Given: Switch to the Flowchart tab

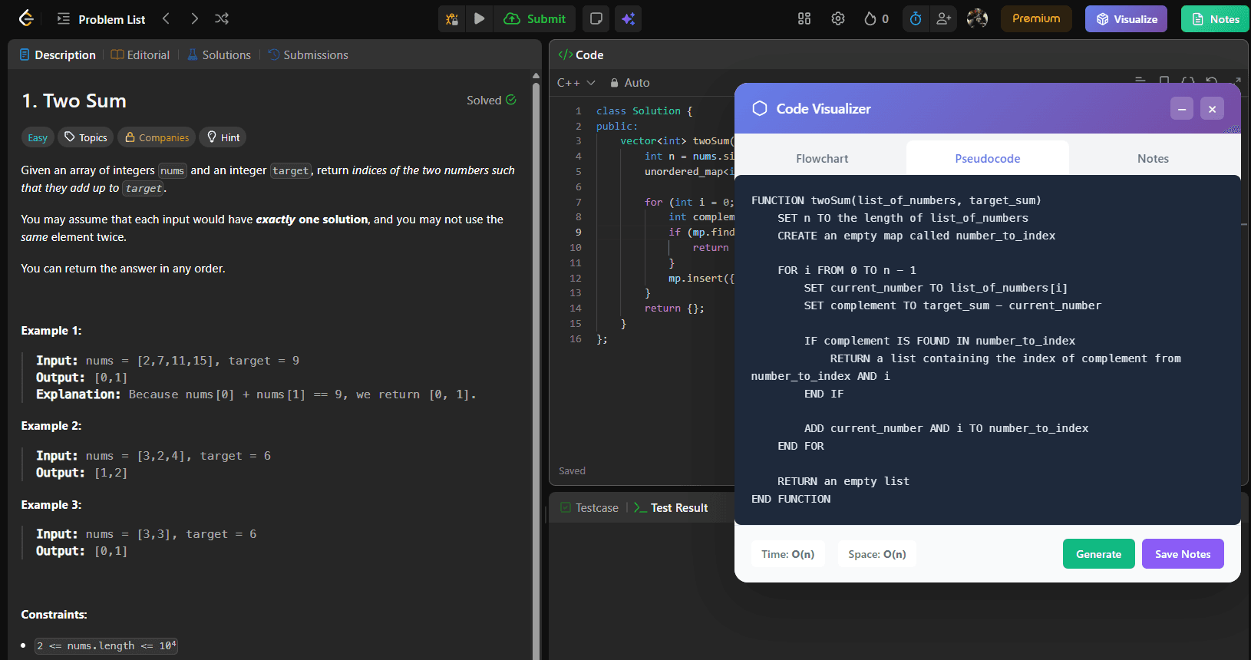Looking at the screenshot, I should tap(822, 159).
